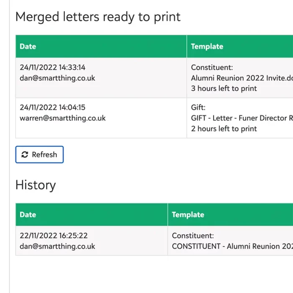Click the 'Merged letters ready to print' heading
Image resolution: width=293 pixels, height=293 pixels.
point(98,17)
